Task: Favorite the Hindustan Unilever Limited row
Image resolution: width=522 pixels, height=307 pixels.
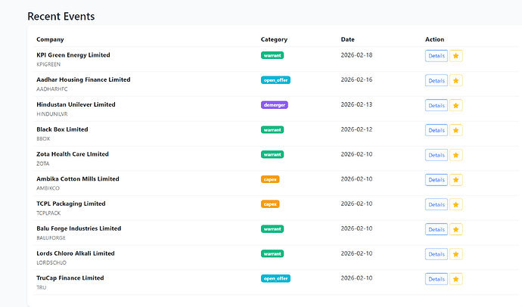Action: 455,106
